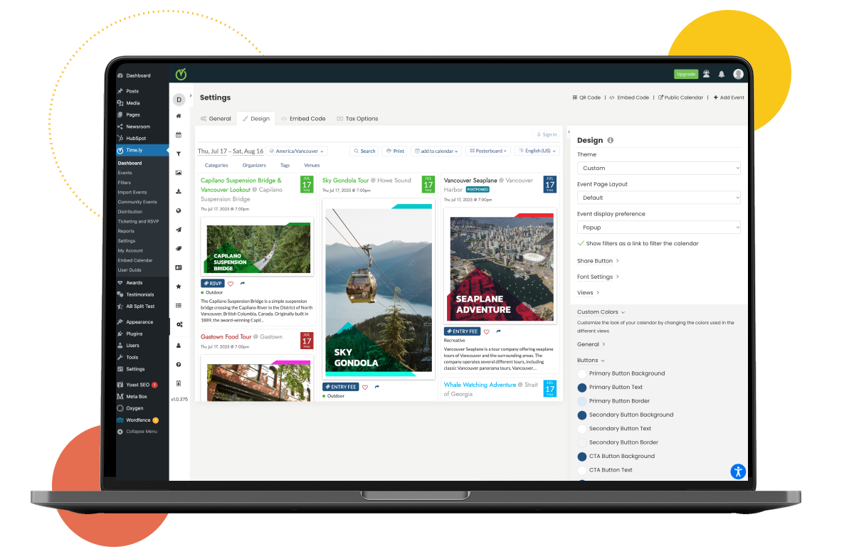The height and width of the screenshot is (559, 854).
Task: Expand the Views section
Action: click(x=589, y=292)
